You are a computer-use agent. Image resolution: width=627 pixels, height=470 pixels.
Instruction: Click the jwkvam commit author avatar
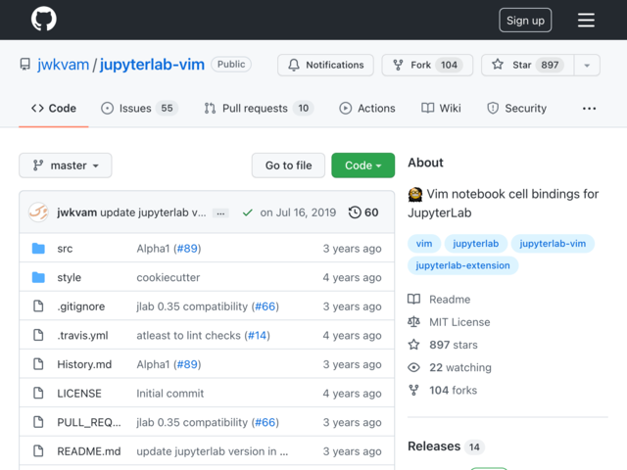pos(38,212)
